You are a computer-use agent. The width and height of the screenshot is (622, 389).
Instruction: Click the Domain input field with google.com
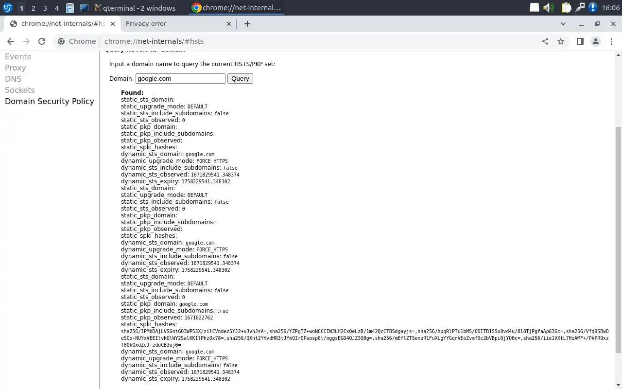click(x=180, y=78)
